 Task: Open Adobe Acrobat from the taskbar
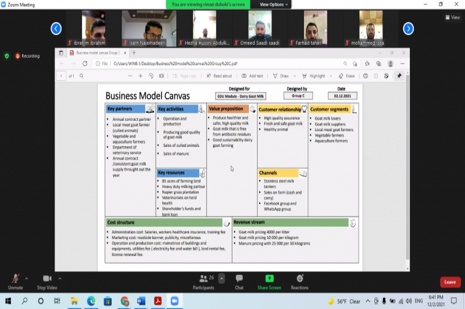tap(157, 301)
